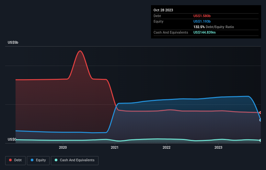Select the teal Cash endpoint marker
Viewport: 266px width, 170px height.
pos(260,140)
